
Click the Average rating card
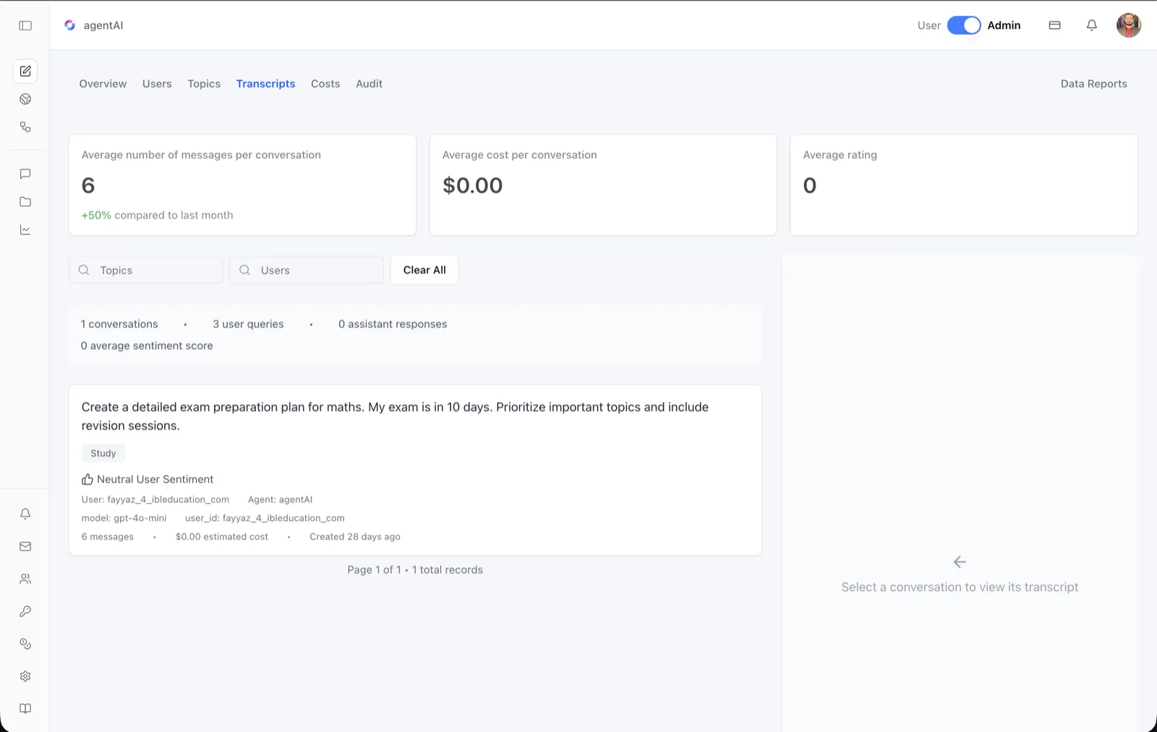(x=963, y=185)
